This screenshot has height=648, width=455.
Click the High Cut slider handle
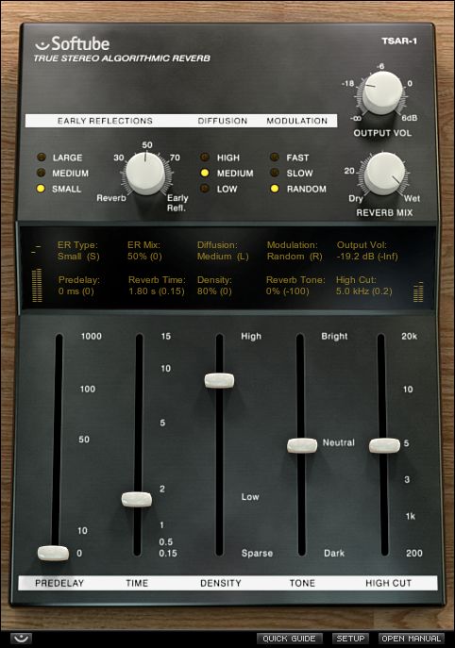click(384, 445)
